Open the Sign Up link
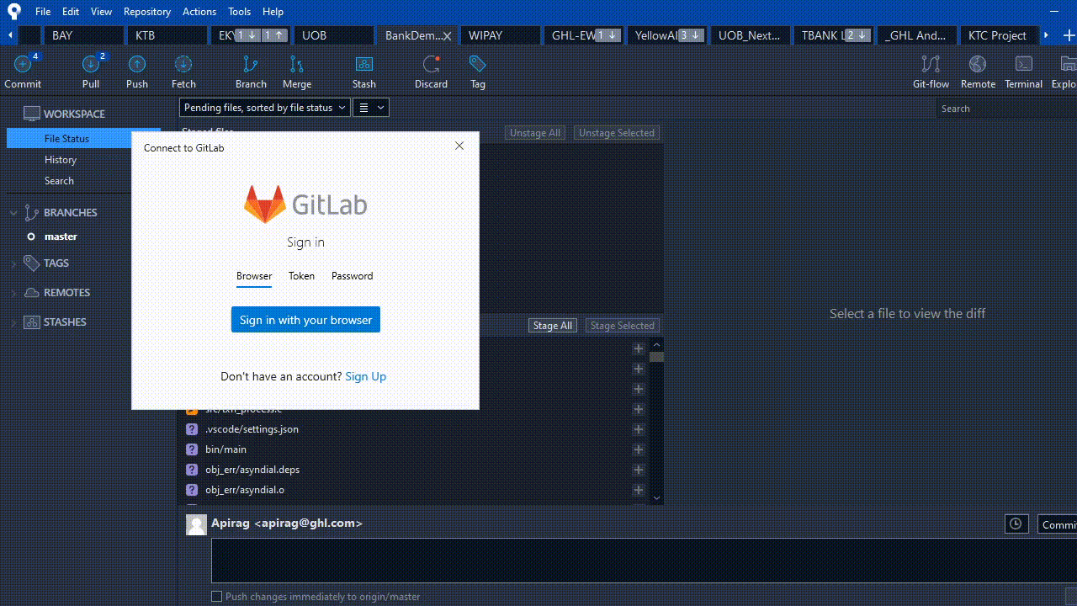1077x606 pixels. click(365, 376)
